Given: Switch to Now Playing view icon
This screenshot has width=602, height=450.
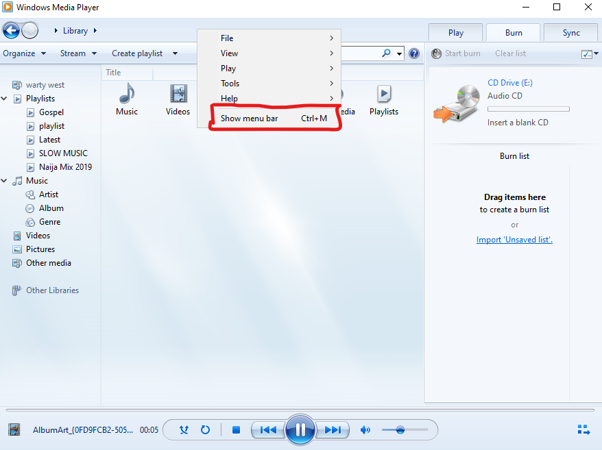Looking at the screenshot, I should (583, 429).
